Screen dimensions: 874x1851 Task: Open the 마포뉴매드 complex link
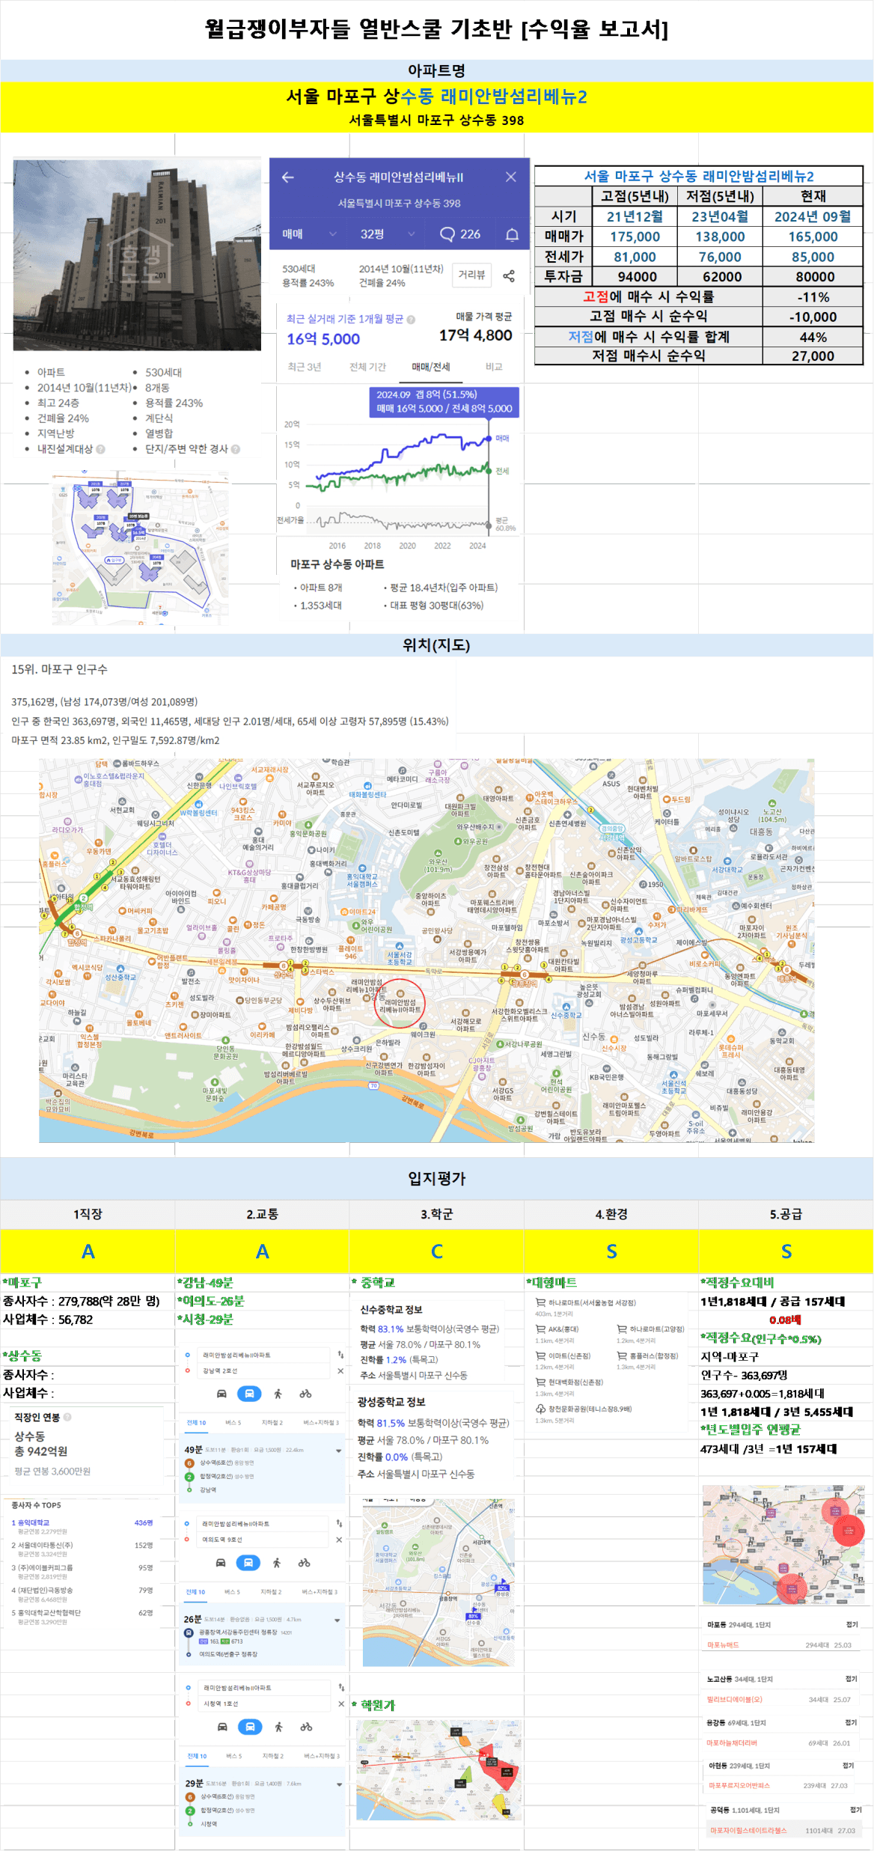[724, 1644]
